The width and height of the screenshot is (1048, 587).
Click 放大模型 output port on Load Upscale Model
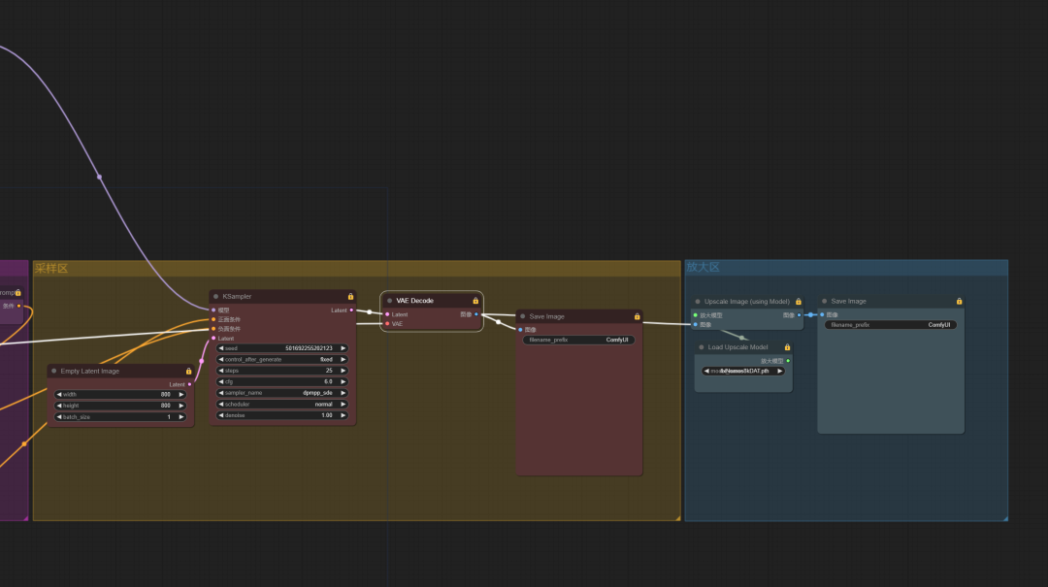[788, 361]
